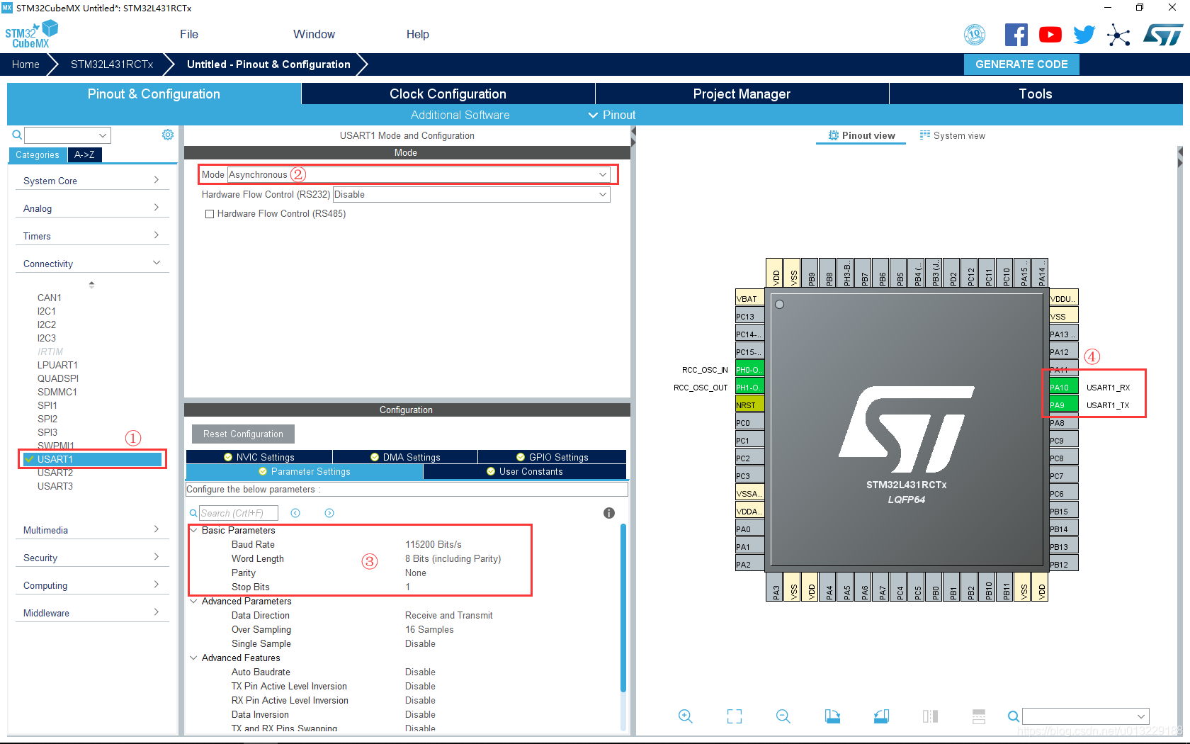Switch to System view
This screenshot has width=1190, height=744.
click(952, 135)
